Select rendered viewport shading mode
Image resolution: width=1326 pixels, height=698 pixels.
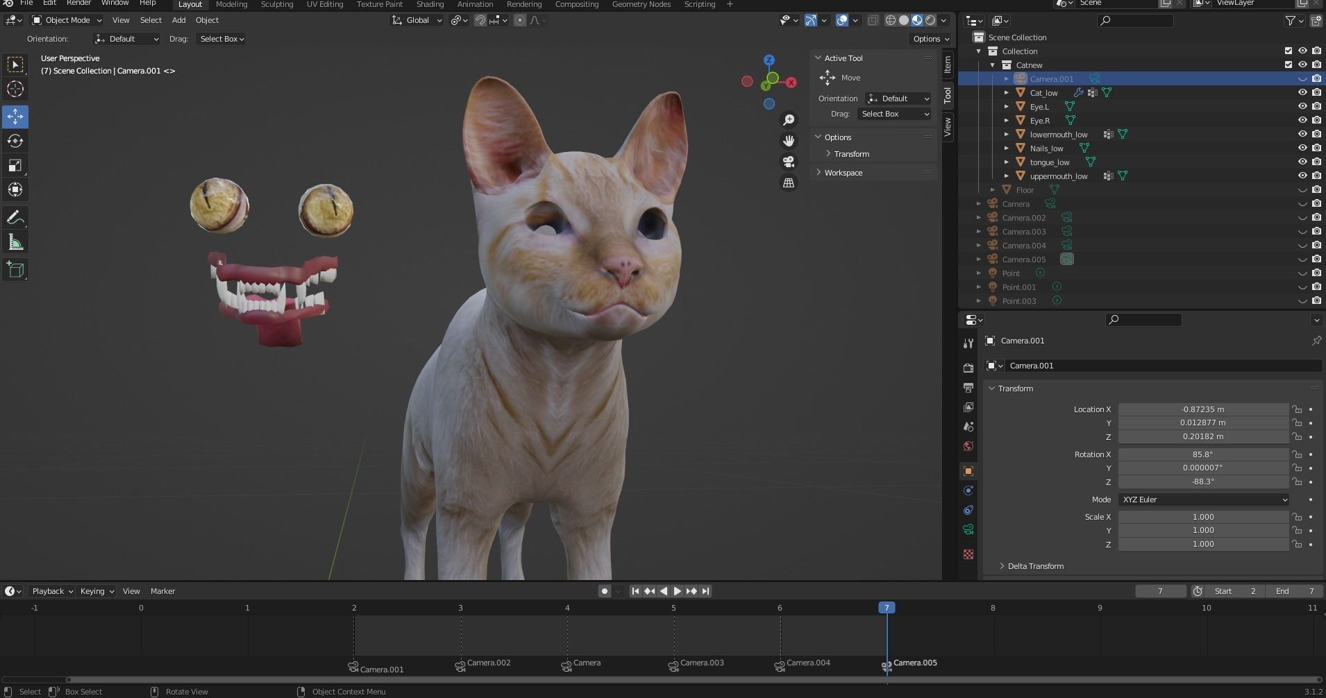click(930, 20)
